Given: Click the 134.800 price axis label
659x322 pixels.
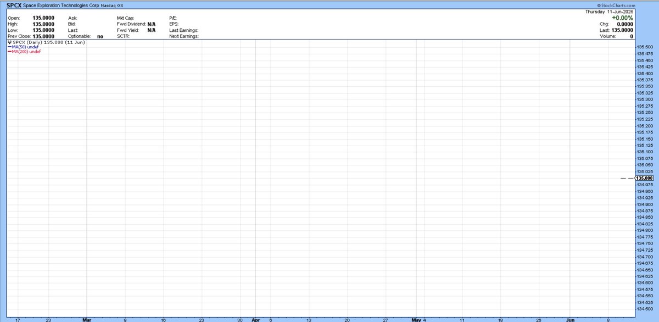Looking at the screenshot, I should pos(644,230).
